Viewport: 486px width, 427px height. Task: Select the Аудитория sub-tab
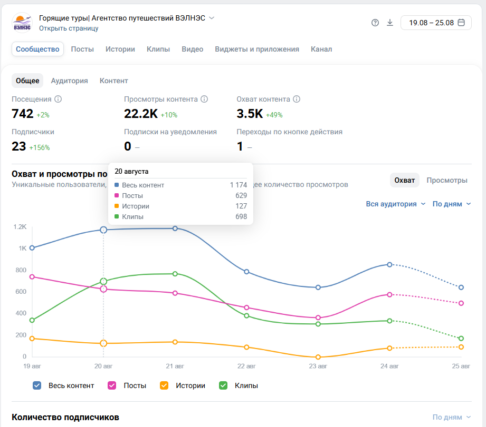click(70, 81)
